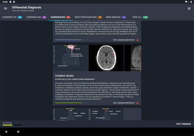Click the Cerebral stroke match strength bar
Image resolution: width=194 pixels, height=136 pixels.
click(72, 103)
